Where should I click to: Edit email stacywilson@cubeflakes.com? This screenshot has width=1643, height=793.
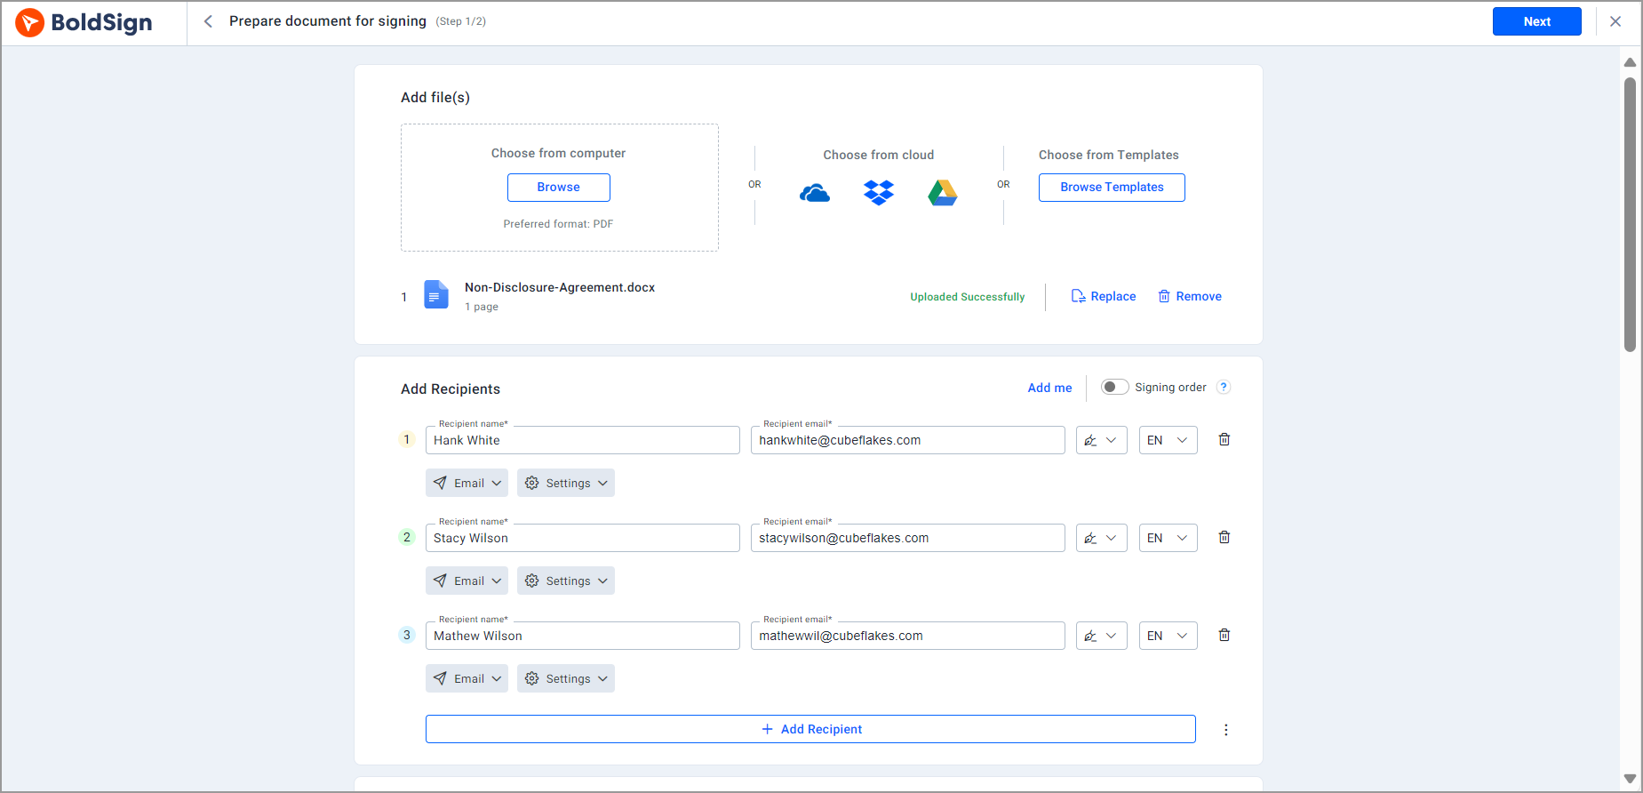pyautogui.click(x=908, y=538)
